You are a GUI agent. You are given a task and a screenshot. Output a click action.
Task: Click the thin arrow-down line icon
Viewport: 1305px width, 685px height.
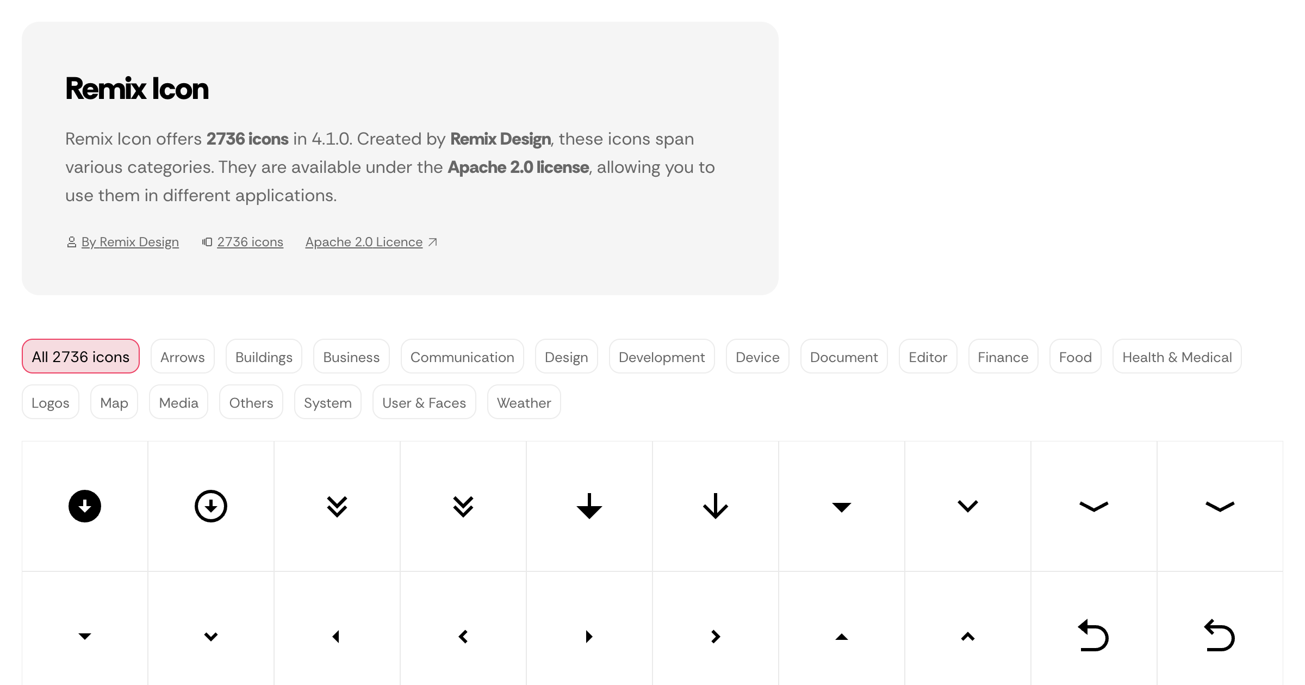716,506
